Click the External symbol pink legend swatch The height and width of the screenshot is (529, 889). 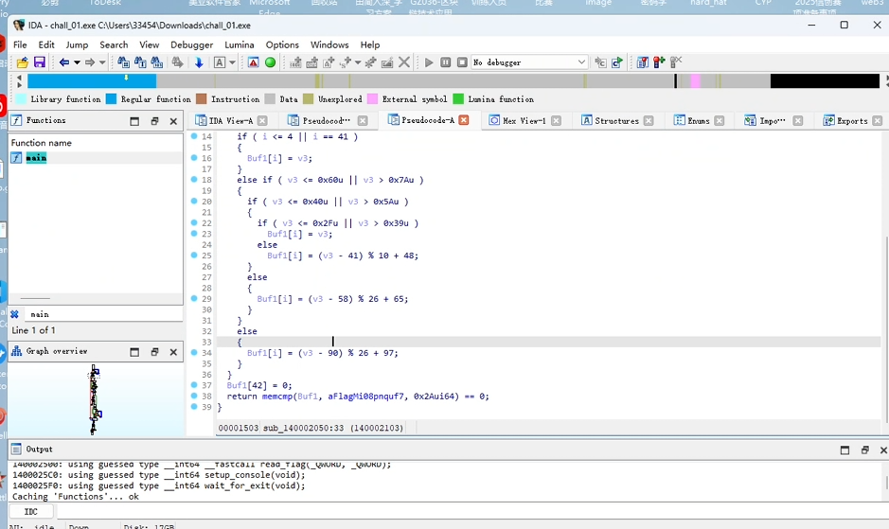(372, 98)
